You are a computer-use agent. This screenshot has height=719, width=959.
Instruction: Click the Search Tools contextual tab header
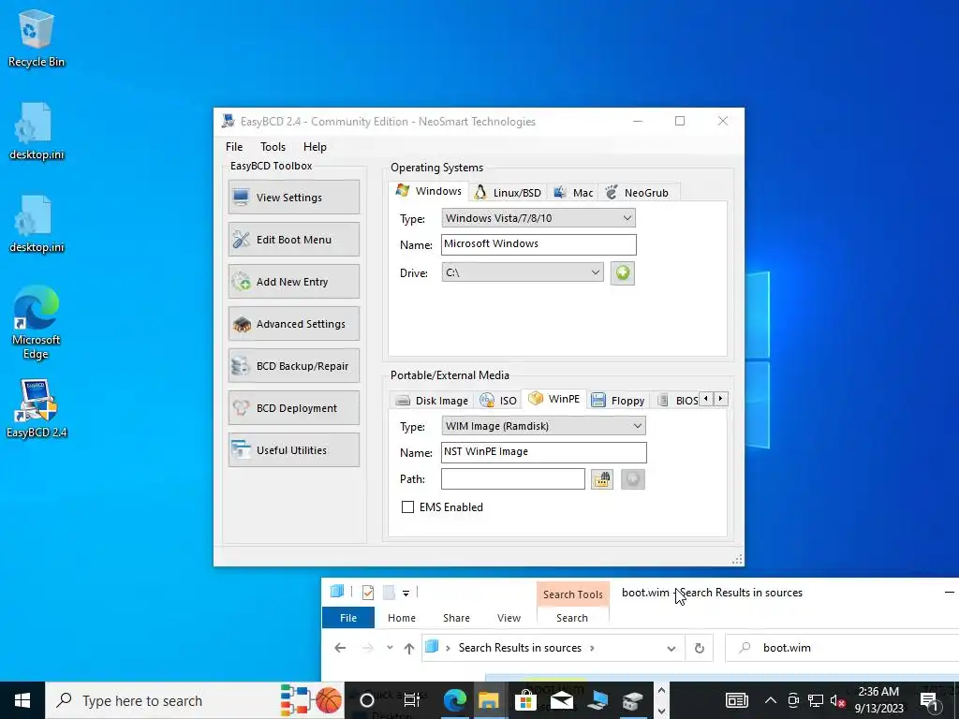click(x=572, y=594)
